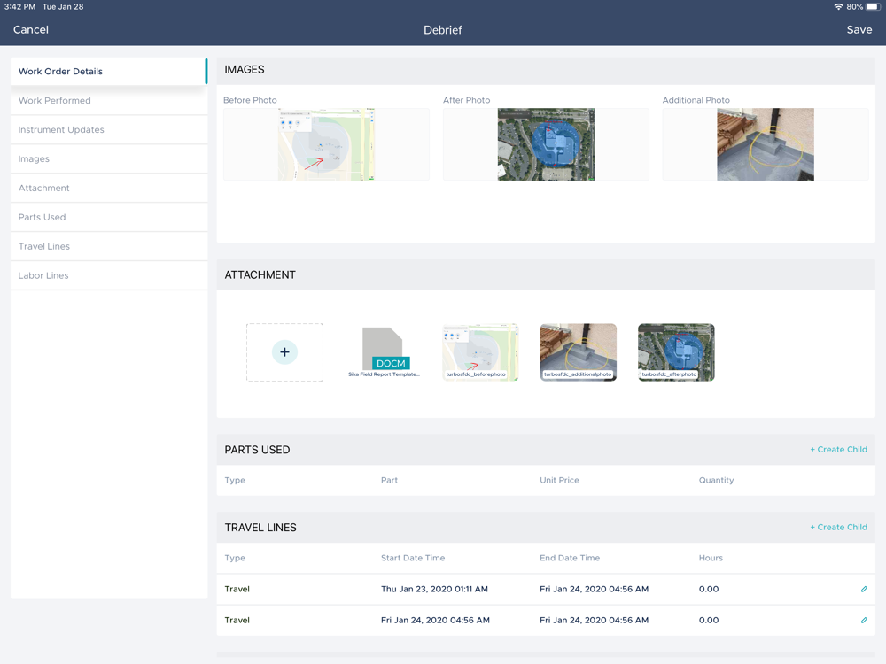Tap the Additional Photo image
The width and height of the screenshot is (886, 664).
coord(765,144)
